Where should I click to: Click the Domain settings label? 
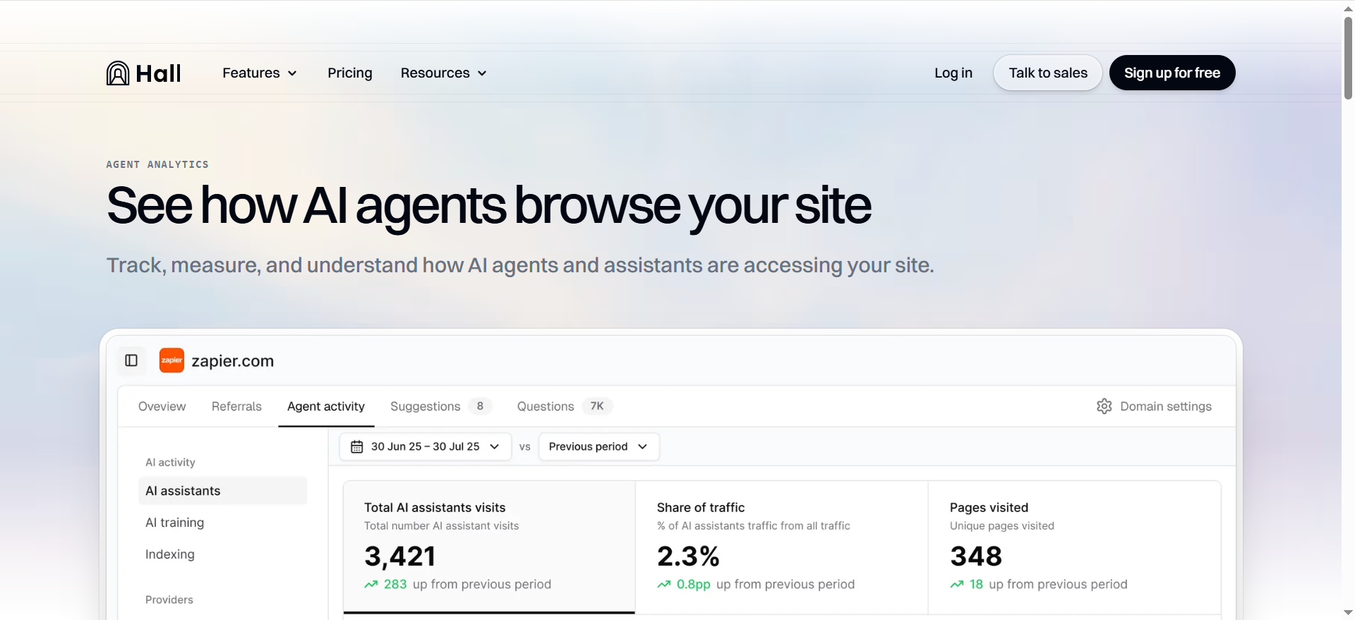(1166, 406)
